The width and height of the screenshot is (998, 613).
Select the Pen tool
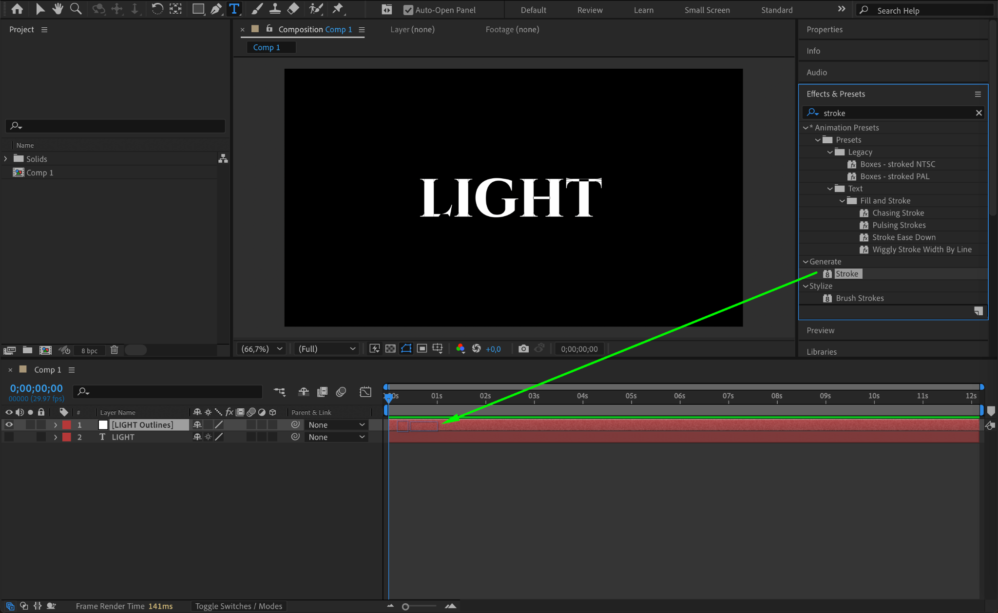tap(215, 9)
